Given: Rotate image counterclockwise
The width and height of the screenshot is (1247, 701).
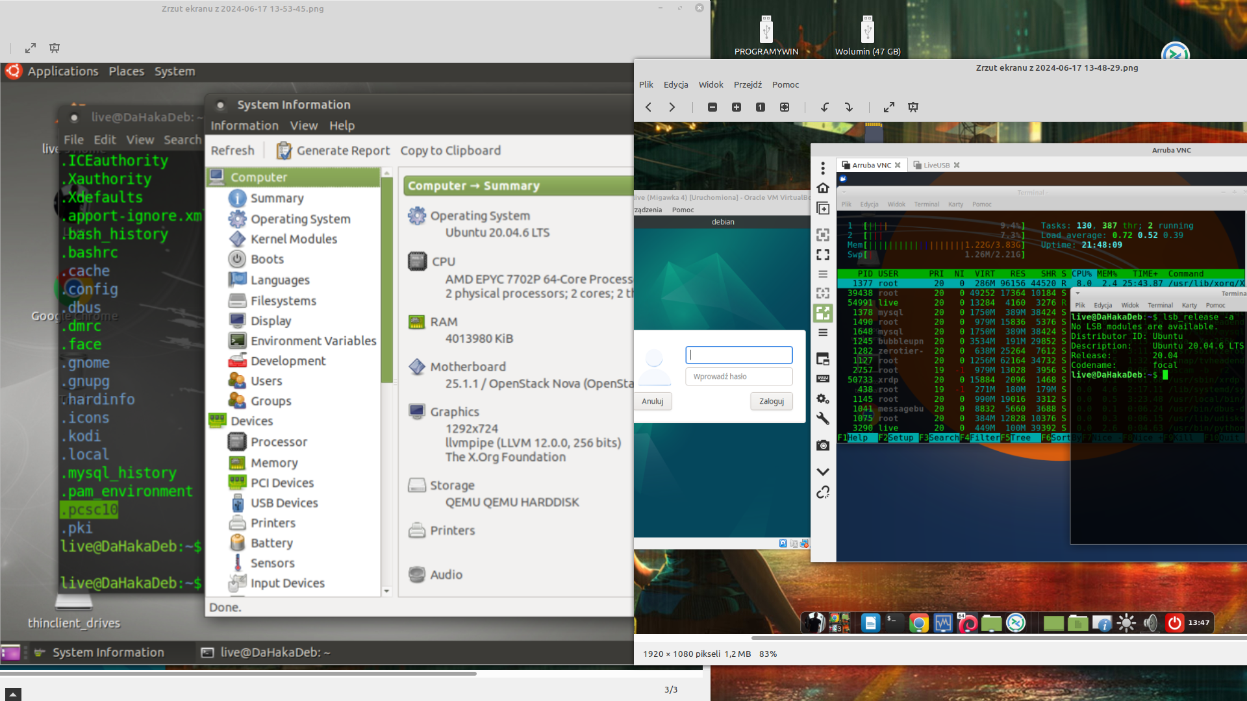Looking at the screenshot, I should [825, 107].
